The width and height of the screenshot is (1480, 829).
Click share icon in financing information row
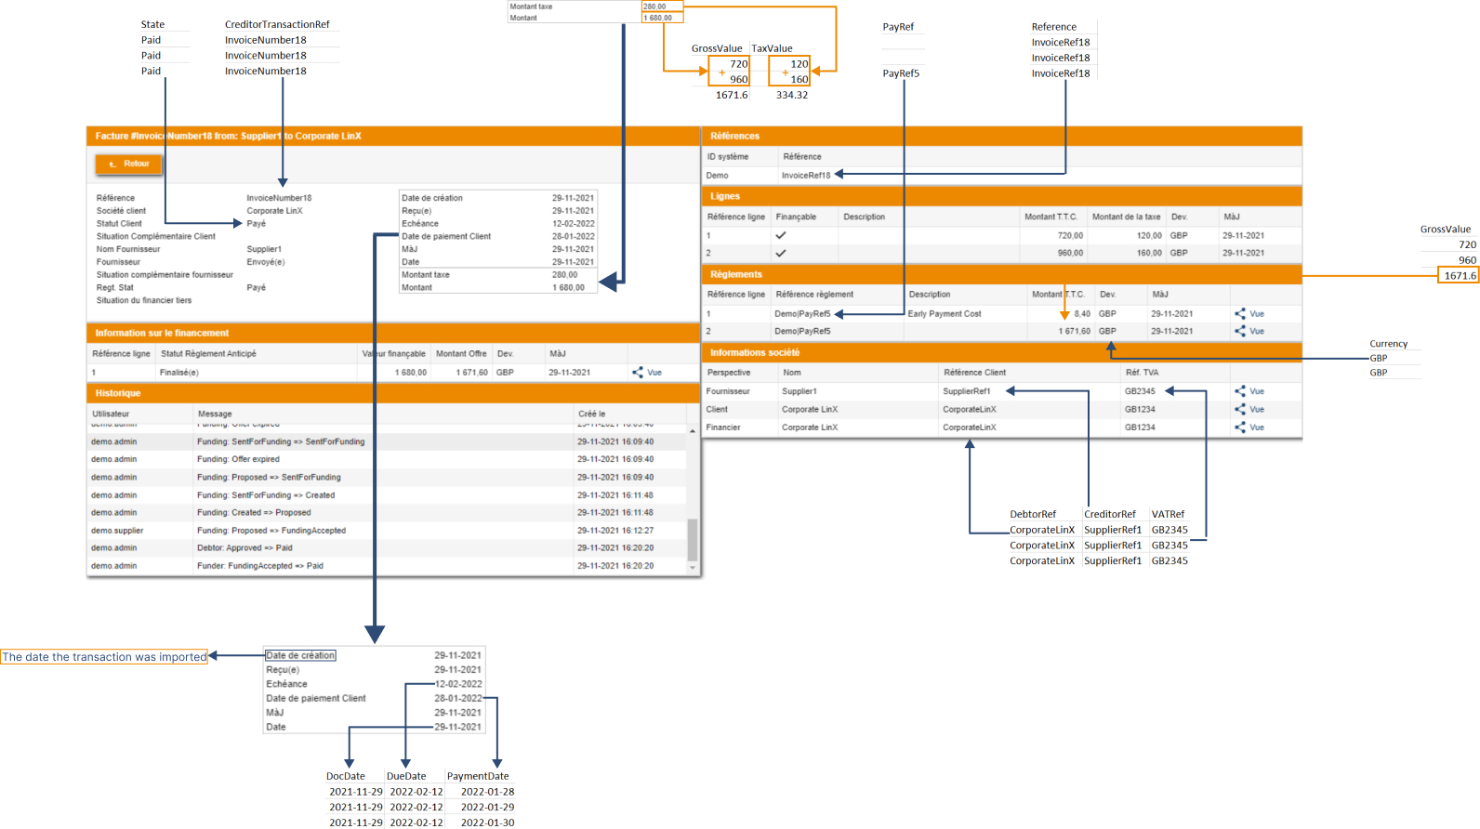tap(638, 373)
